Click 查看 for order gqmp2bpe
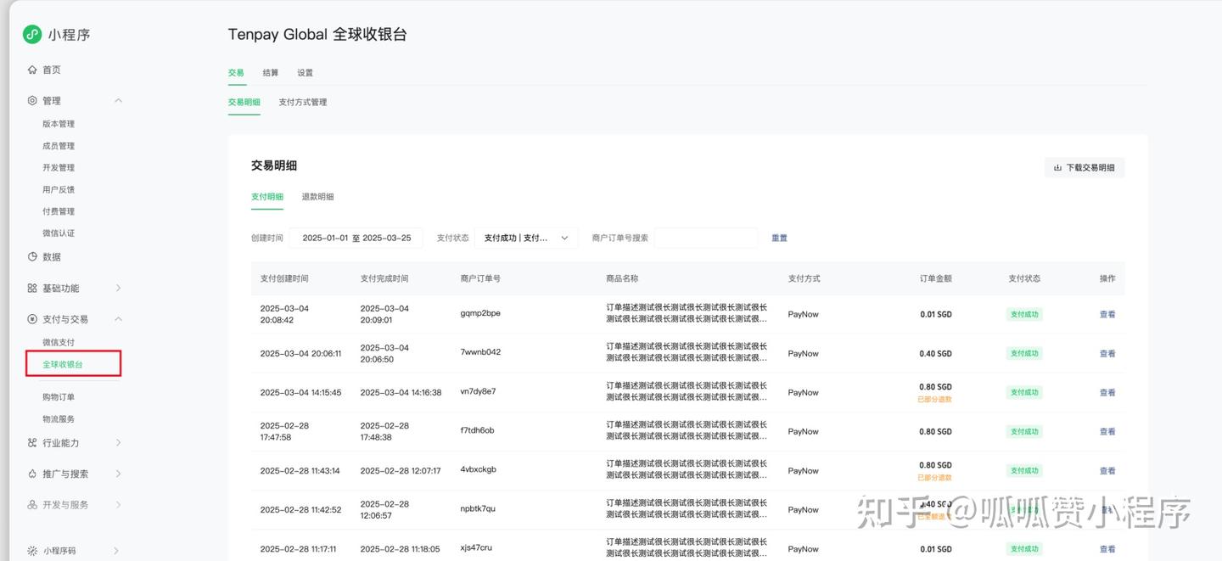This screenshot has width=1222, height=561. pos(1107,314)
